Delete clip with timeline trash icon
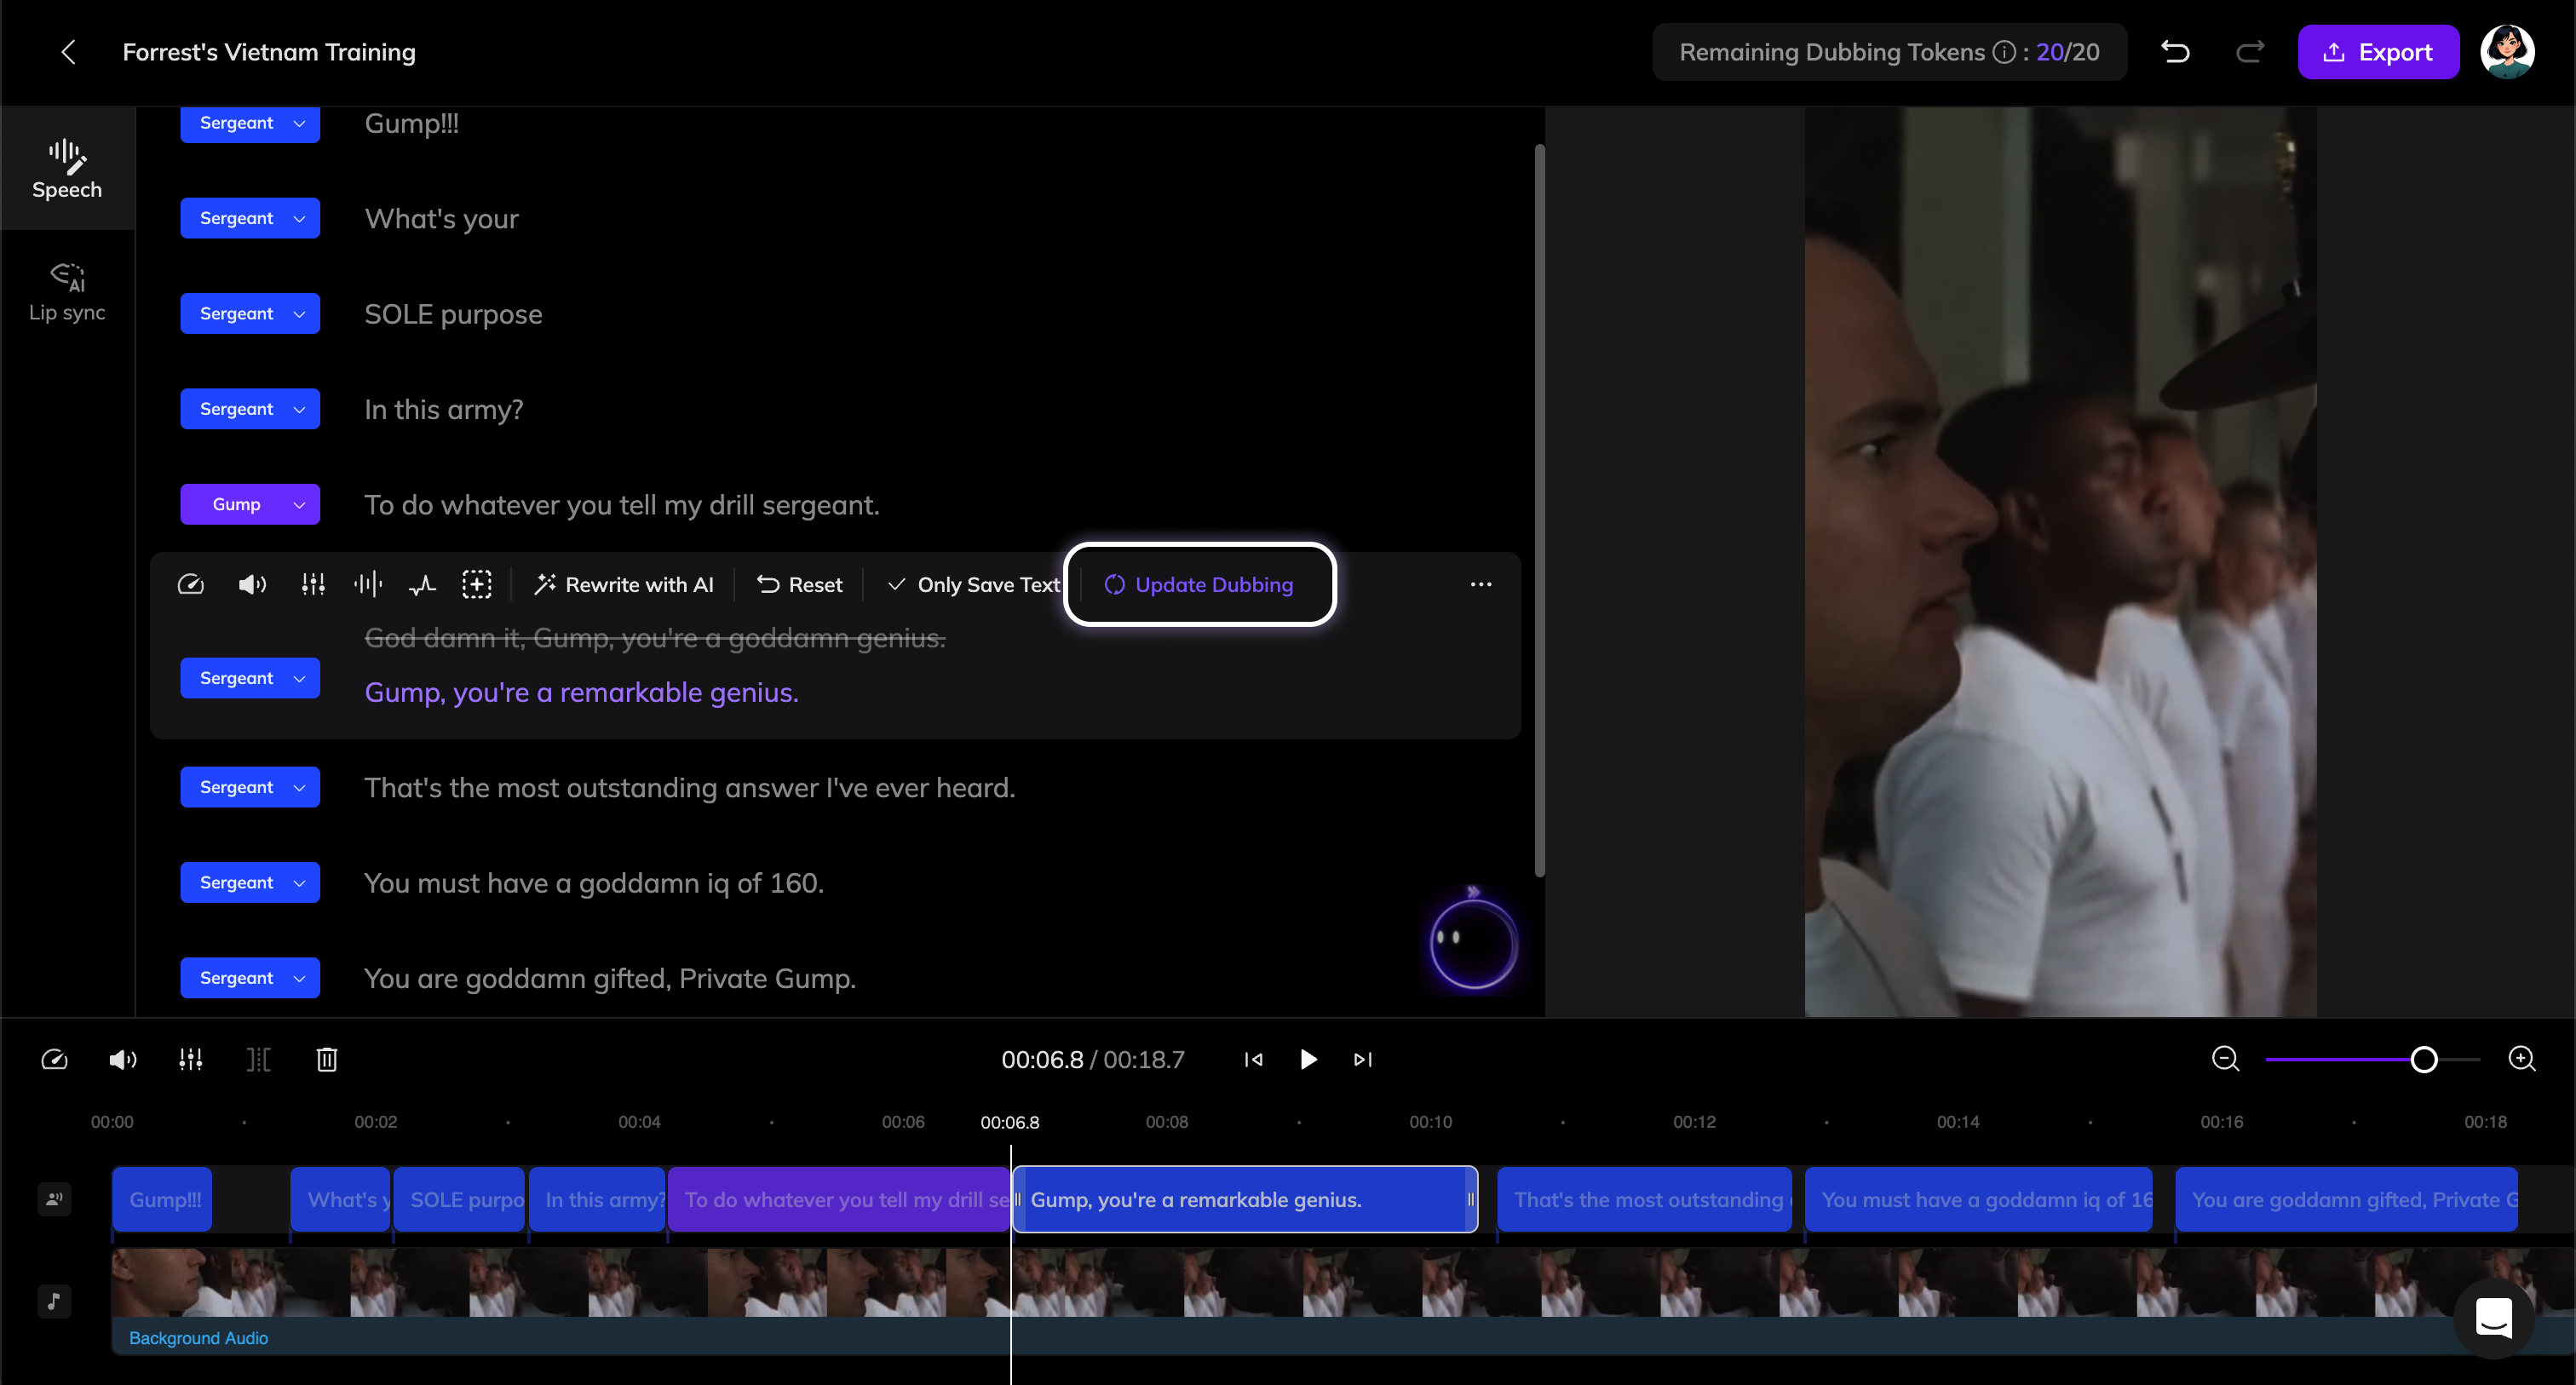 tap(326, 1059)
